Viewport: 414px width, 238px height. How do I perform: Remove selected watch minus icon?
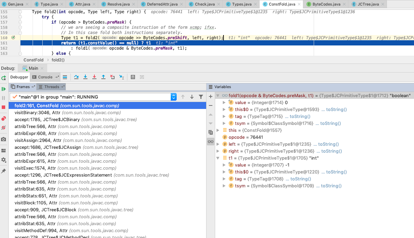point(210,105)
